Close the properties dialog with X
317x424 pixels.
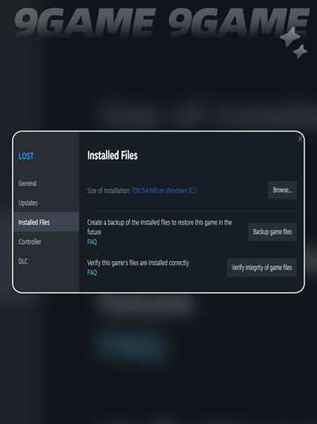(x=299, y=139)
